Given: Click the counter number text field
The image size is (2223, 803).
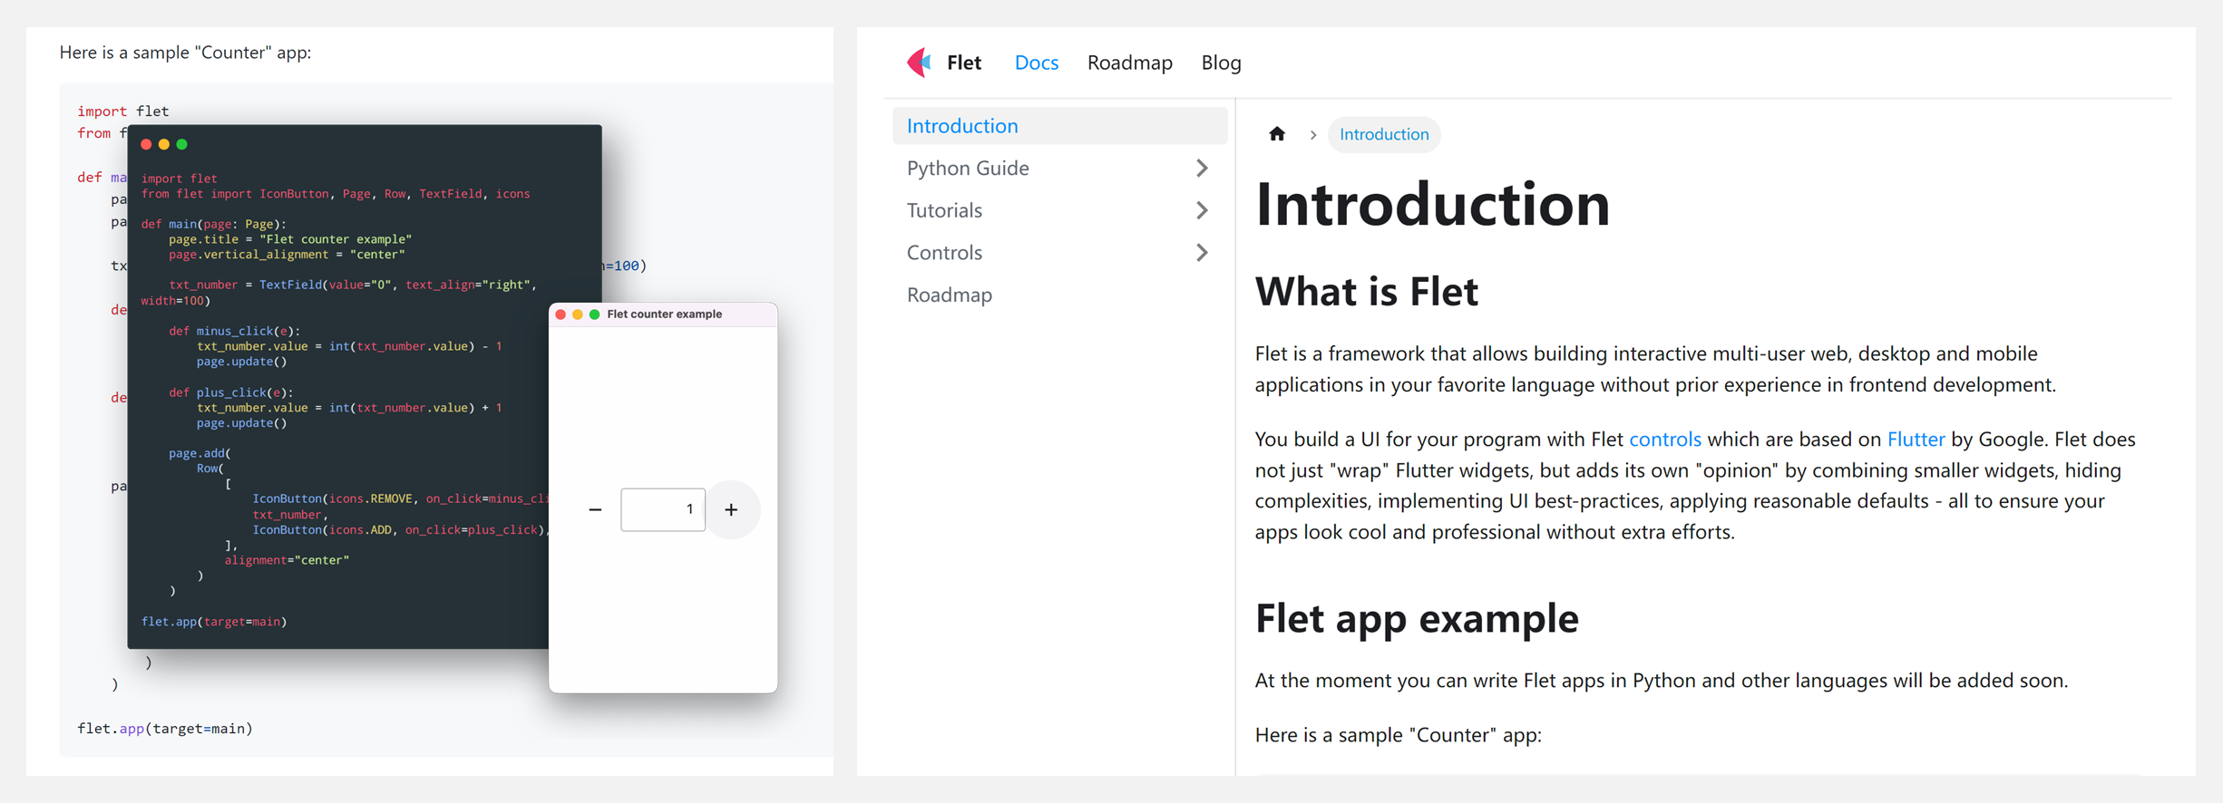Looking at the screenshot, I should coord(663,509).
